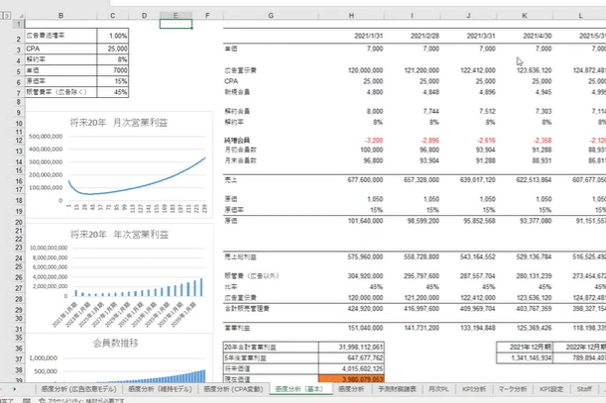This screenshot has height=403, width=606.
Task: Click the orange-highlighted present value cell
Action: pyautogui.click(x=351, y=379)
